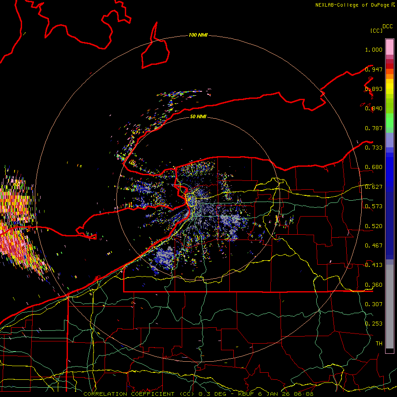
Task: Select the 1.000 legend value
Action: 374,49
